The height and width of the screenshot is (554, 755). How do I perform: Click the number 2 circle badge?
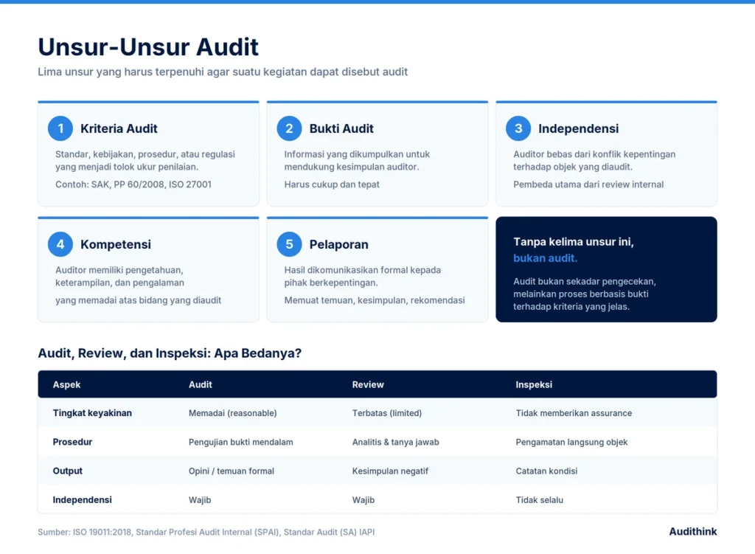point(289,128)
